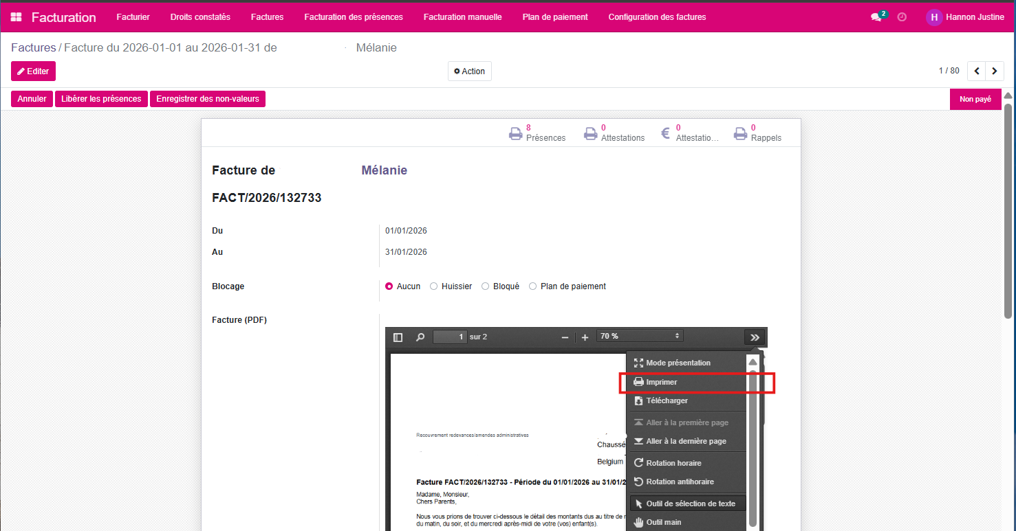Open the Facturation des présences menu
The width and height of the screenshot is (1016, 531).
point(354,17)
